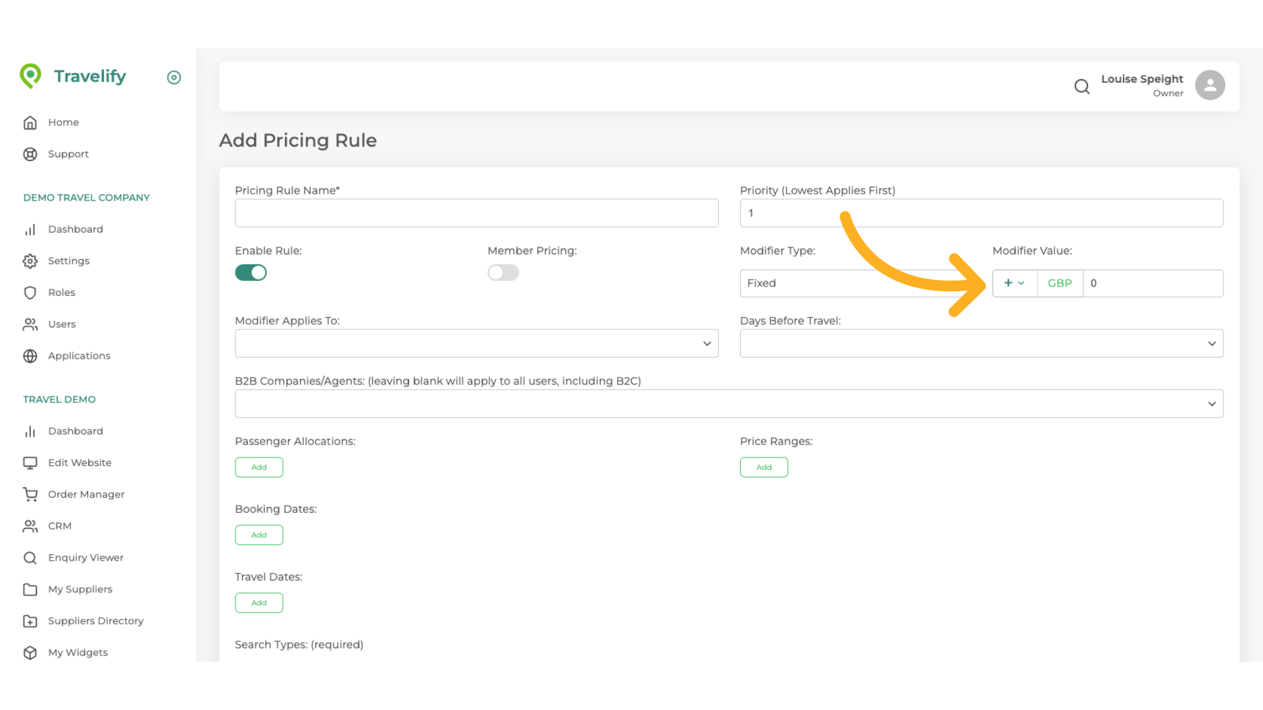Expand the Modifier Applies To dropdown
Screen dimensions: 1263x710
pos(476,344)
